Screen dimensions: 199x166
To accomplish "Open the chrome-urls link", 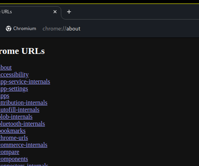I will pyautogui.click(x=14, y=138).
